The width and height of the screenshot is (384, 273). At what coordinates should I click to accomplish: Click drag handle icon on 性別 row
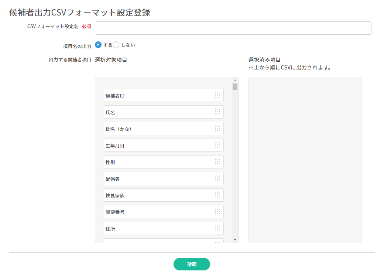pyautogui.click(x=217, y=162)
